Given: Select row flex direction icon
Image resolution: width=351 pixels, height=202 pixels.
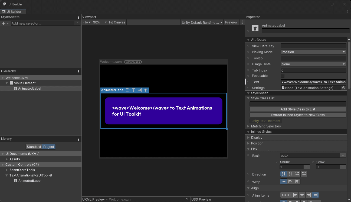Looking at the screenshot, I should point(297,174).
